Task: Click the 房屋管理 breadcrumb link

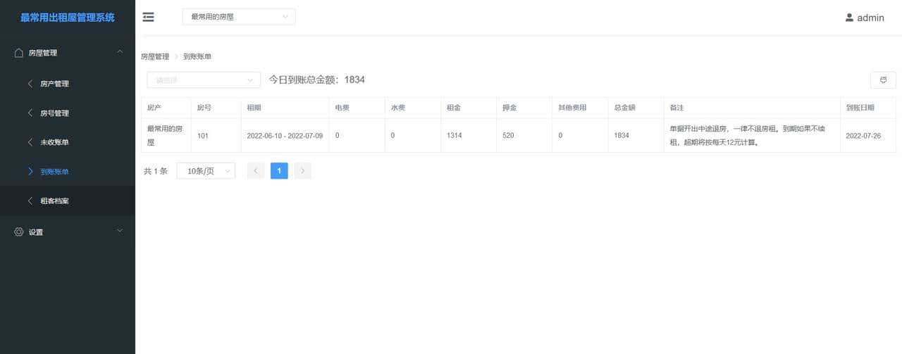Action: [x=155, y=56]
